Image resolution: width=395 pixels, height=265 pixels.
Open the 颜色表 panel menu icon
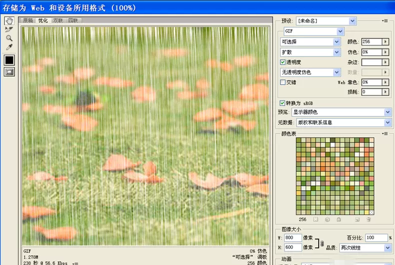[385, 133]
